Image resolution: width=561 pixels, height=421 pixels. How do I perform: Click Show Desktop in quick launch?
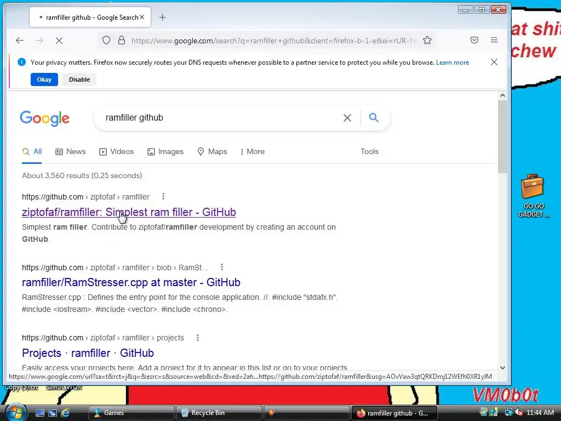(39, 413)
